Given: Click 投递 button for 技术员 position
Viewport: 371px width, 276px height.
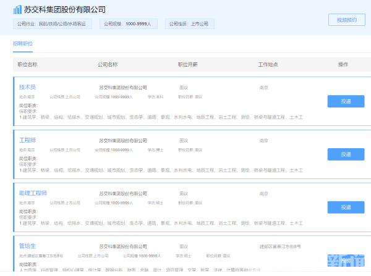Looking at the screenshot, I should pos(346,101).
